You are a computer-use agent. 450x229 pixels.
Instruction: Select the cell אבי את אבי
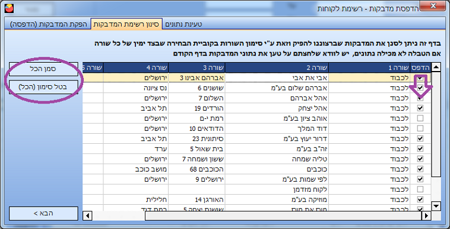click(277, 78)
